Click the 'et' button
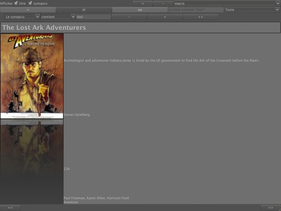This screenshot has height=211, width=281. (84, 9)
